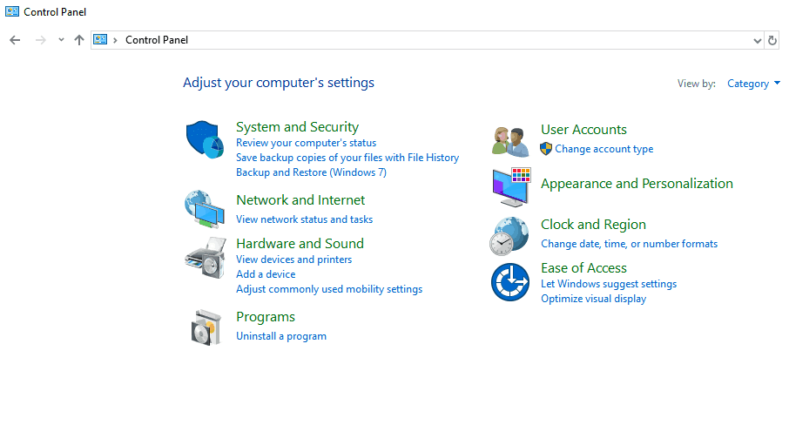The height and width of the screenshot is (445, 789).
Task: Refresh the Control Panel address bar
Action: [772, 40]
